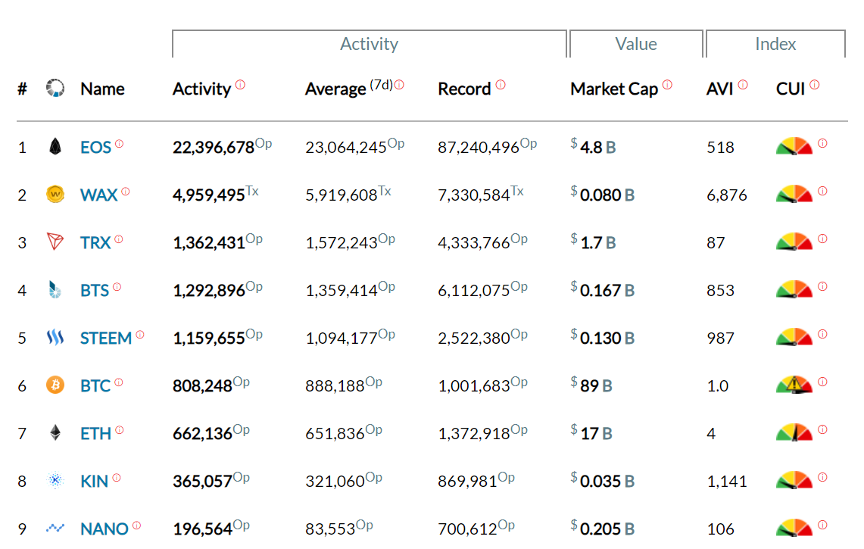Click the circular logo in header row
The image size is (864, 549).
55,89
